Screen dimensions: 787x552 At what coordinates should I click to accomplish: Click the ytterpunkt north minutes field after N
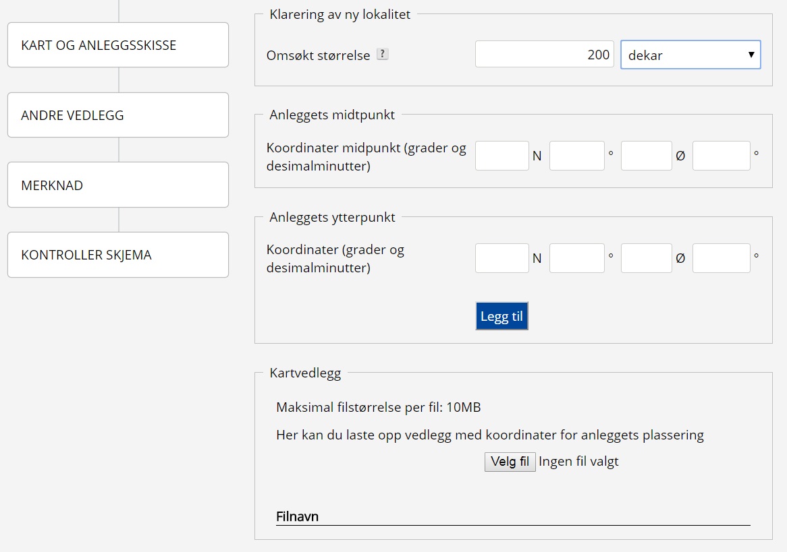(576, 258)
